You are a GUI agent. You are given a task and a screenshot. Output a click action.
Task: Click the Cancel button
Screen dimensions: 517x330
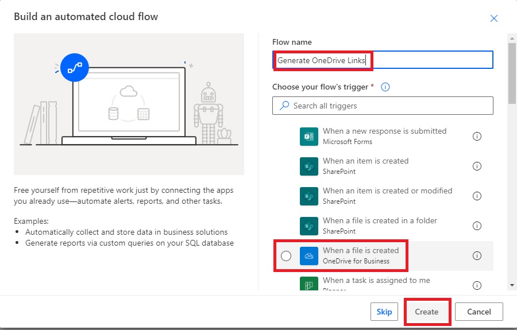[479, 312]
